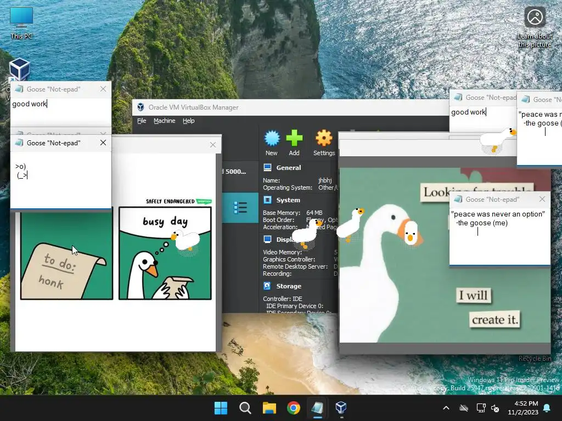Click the Not-epad icon in the ASCII art window title

tap(19, 143)
